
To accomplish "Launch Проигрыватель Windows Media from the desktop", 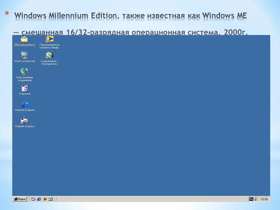I will tap(48, 40).
